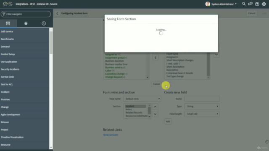Move selected field down in the list

pos(216,55)
